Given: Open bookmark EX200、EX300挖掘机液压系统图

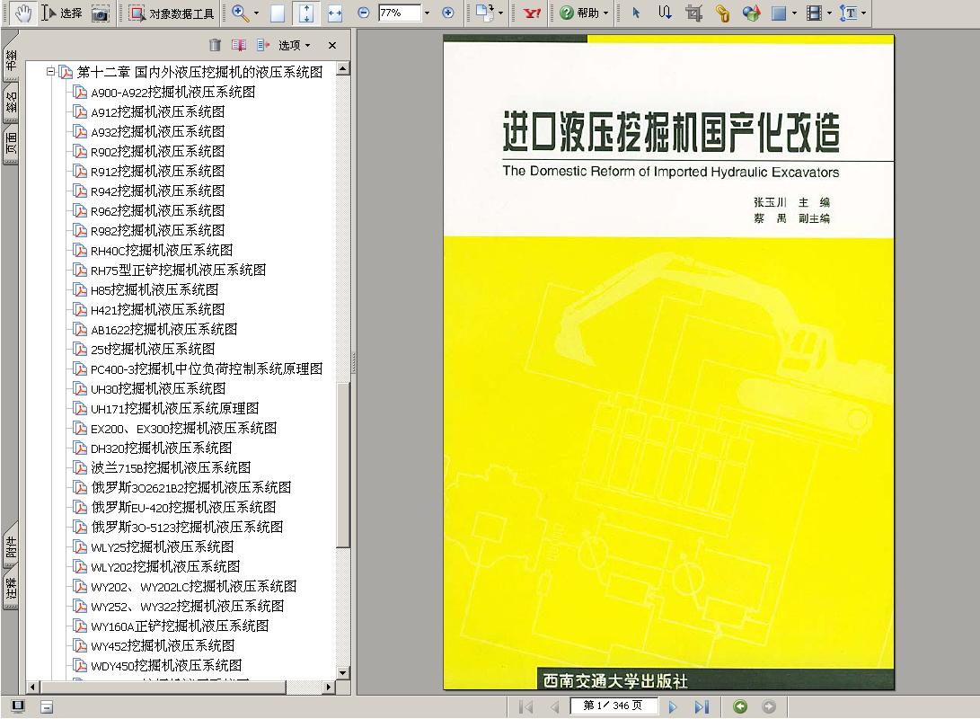Looking at the screenshot, I should click(x=183, y=429).
